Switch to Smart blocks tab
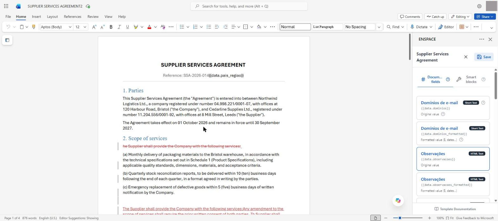Screen dimensions: 498x221 [471, 79]
